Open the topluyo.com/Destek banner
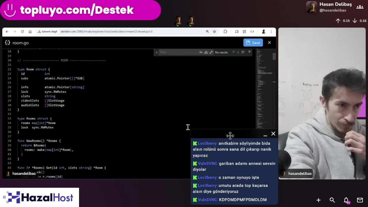Image resolution: width=368 pixels, height=207 pixels. click(80, 10)
